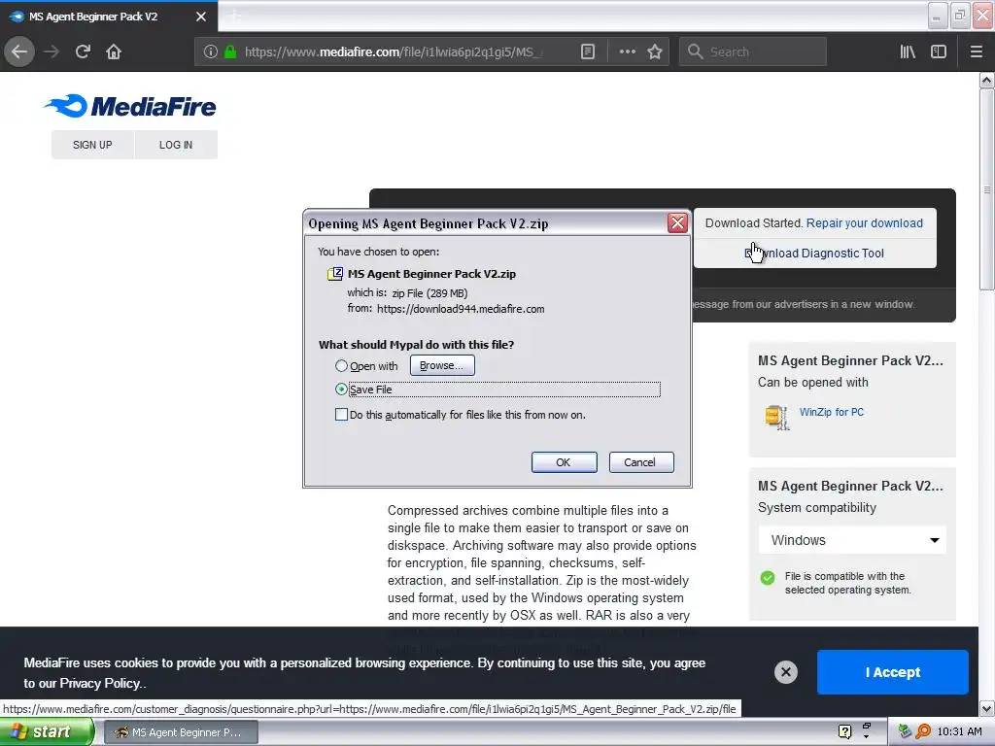This screenshot has height=746, width=995.
Task: Reload the current page
Action: [x=83, y=51]
